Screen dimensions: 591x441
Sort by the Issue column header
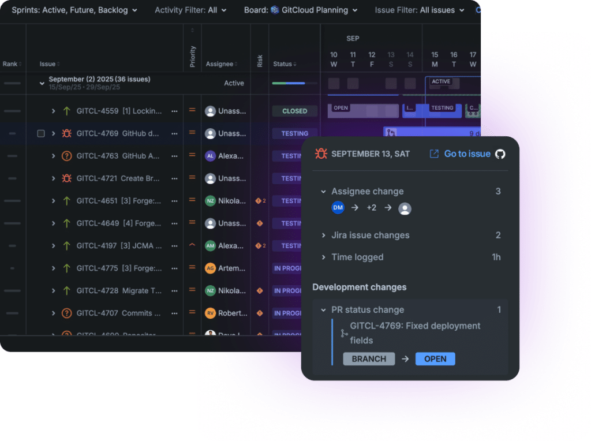pyautogui.click(x=50, y=64)
